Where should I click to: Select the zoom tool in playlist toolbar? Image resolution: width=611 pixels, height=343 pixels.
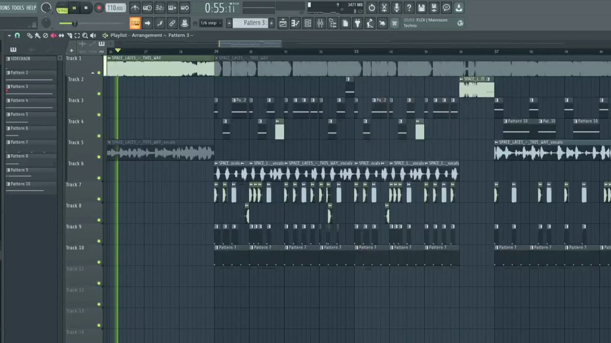coord(85,36)
